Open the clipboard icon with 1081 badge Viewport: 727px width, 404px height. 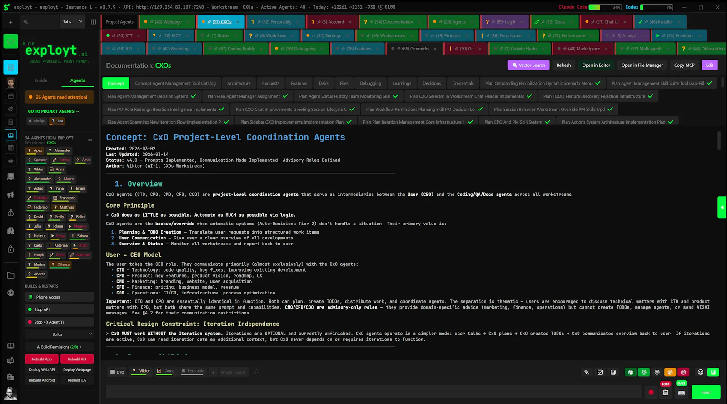[666, 392]
